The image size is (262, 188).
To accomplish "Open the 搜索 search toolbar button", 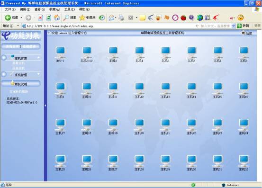I will pyautogui.click(x=70, y=18).
